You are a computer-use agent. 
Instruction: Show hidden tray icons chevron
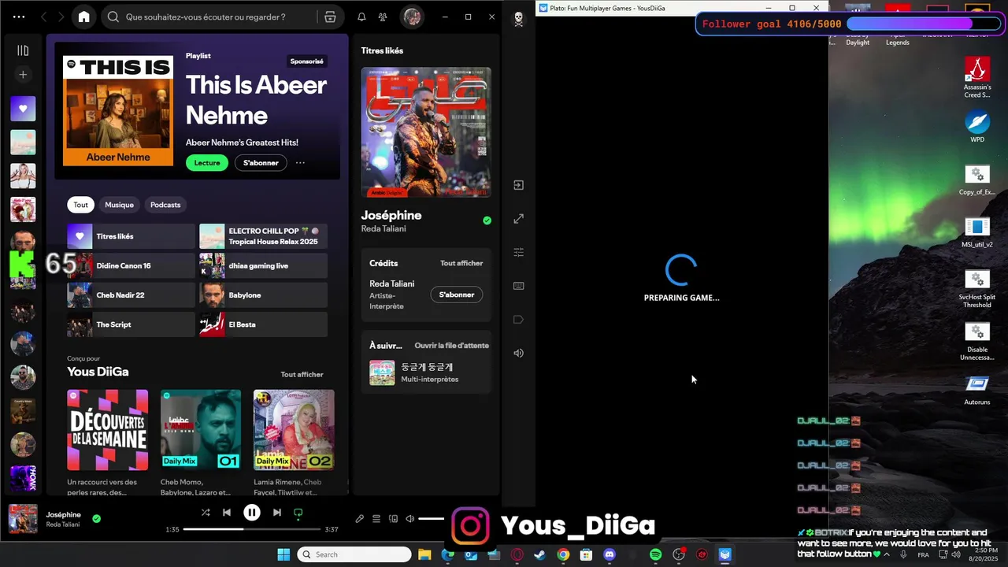click(x=887, y=554)
